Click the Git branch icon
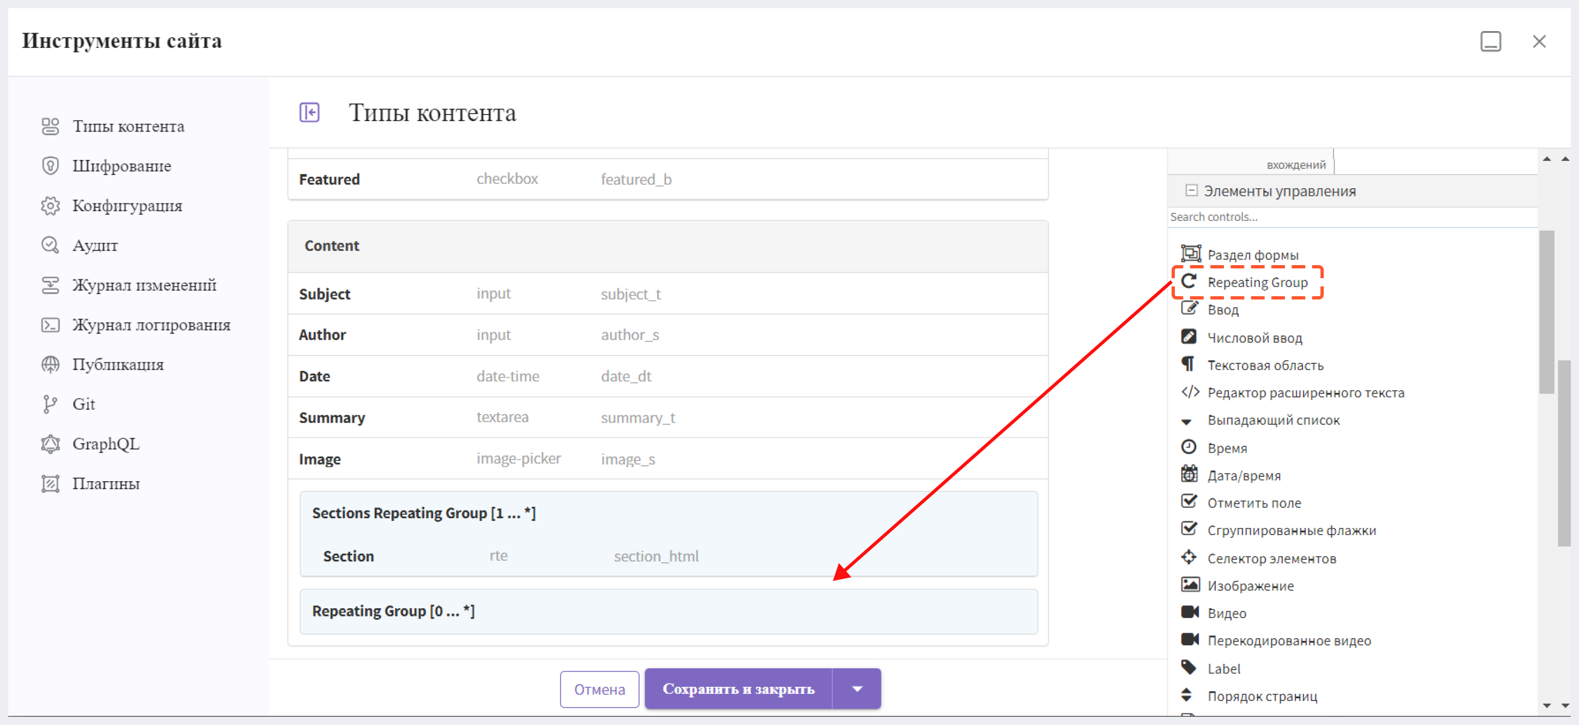This screenshot has width=1579, height=725. [x=50, y=404]
